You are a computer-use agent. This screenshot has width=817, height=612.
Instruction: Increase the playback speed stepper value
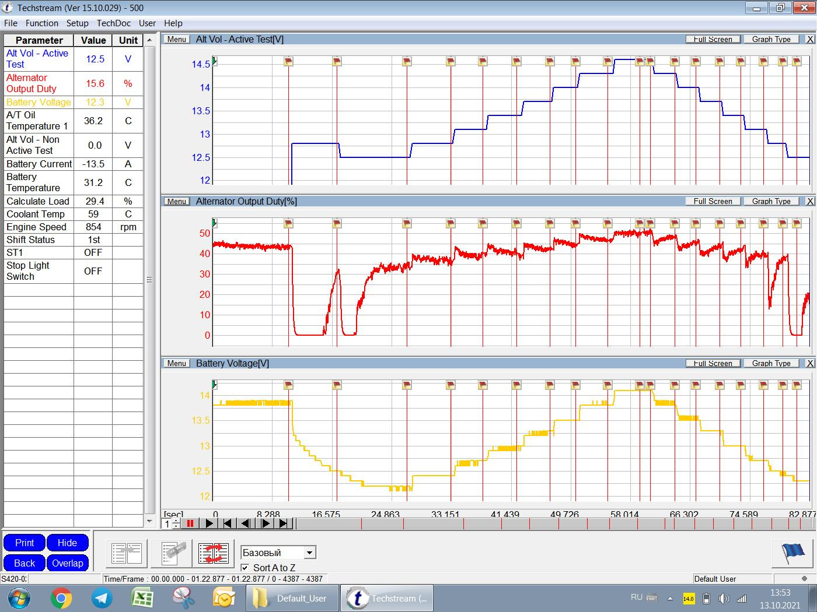click(x=176, y=521)
